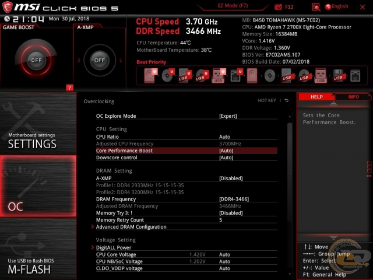373x280 pixels.
Task: Edit the Memory Retry Count value
Action: 220,220
